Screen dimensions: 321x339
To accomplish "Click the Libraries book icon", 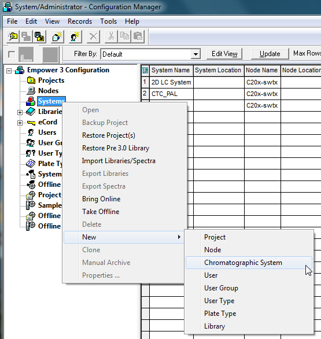I will click(31, 112).
